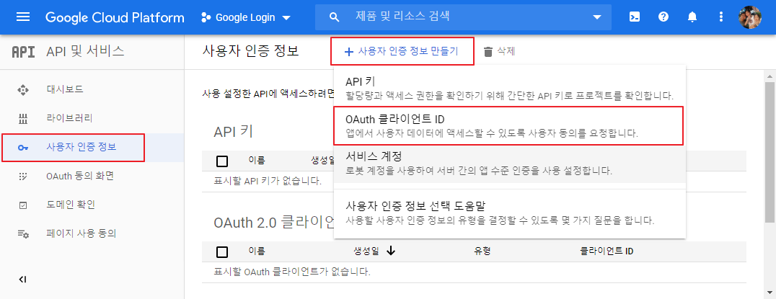This screenshot has height=299, width=776.
Task: Open 라이브러리 in the sidebar
Action: point(92,119)
